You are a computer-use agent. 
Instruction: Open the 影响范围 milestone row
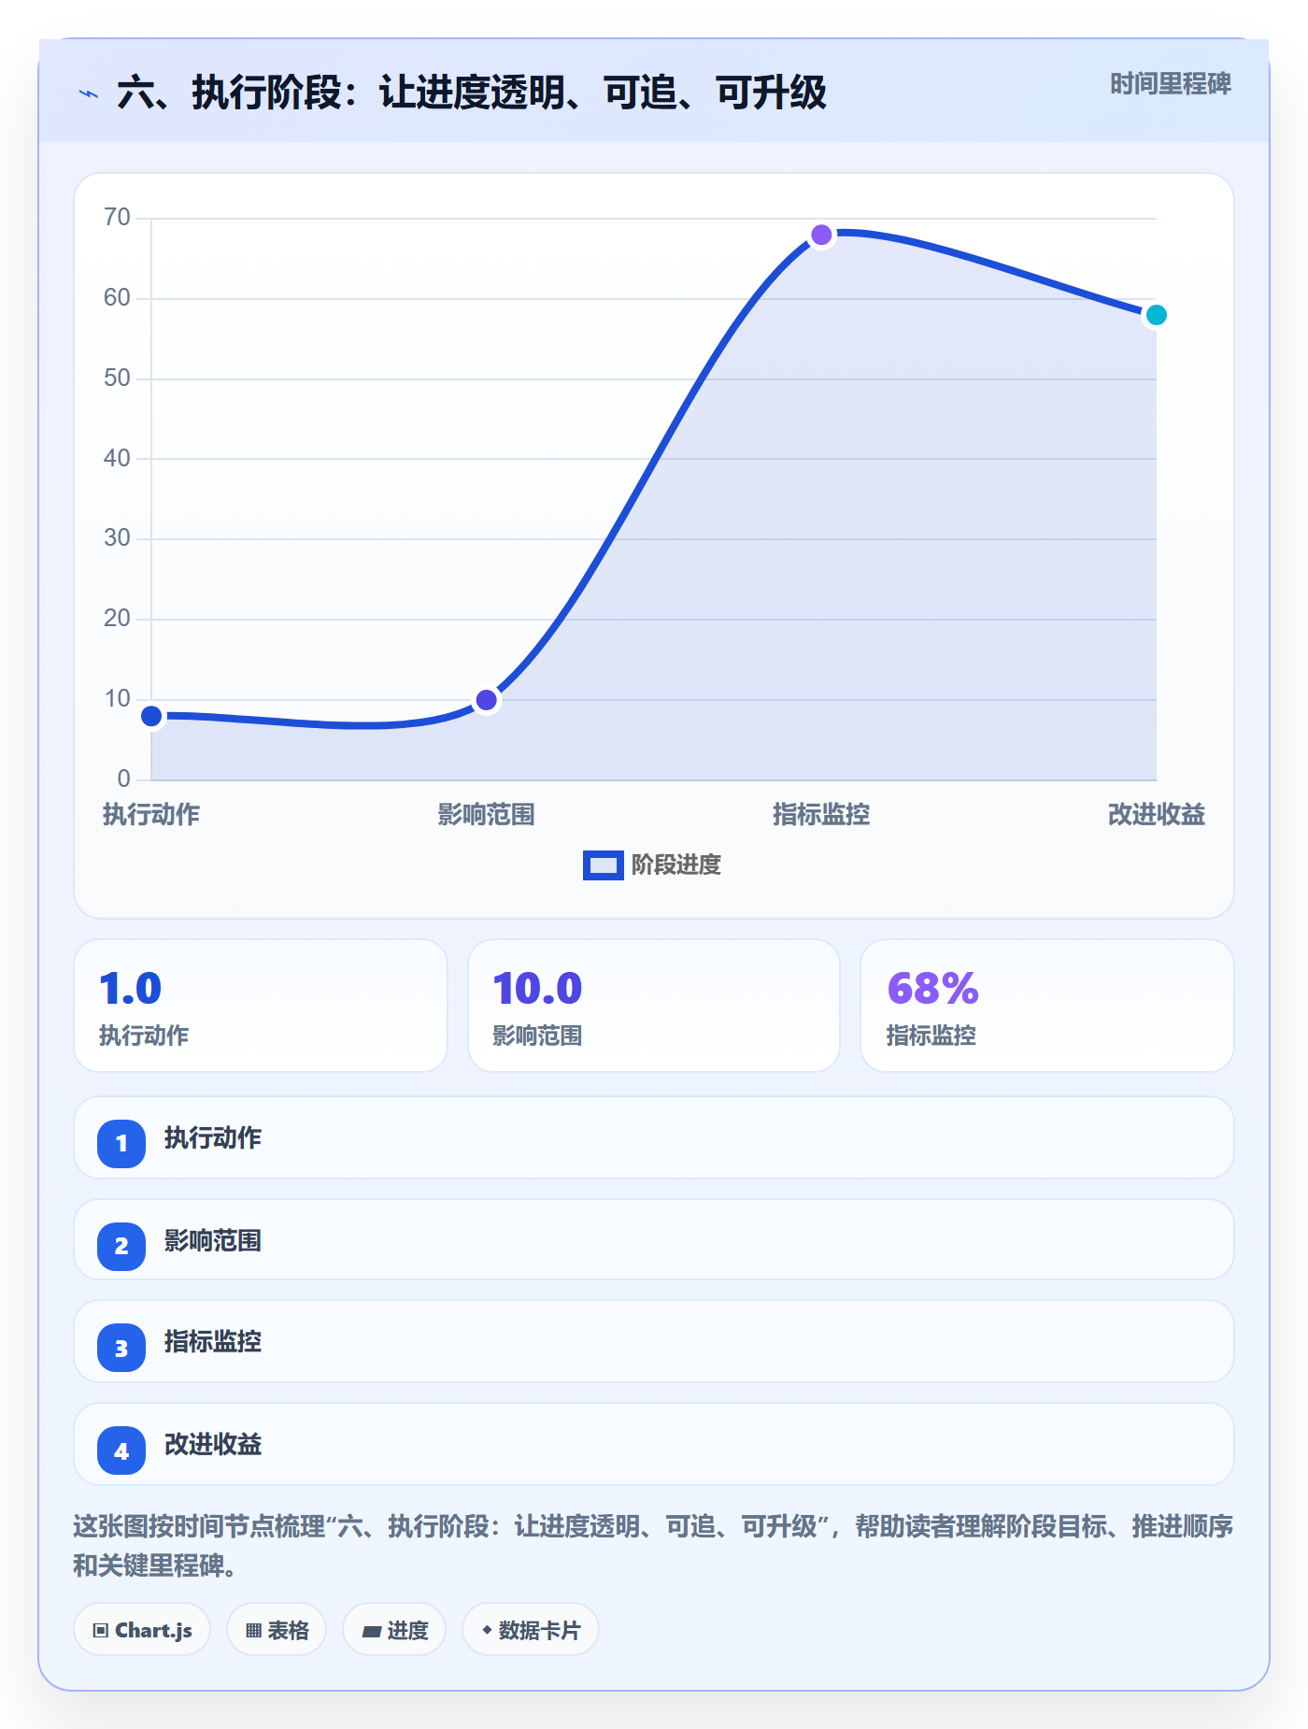pos(654,1240)
